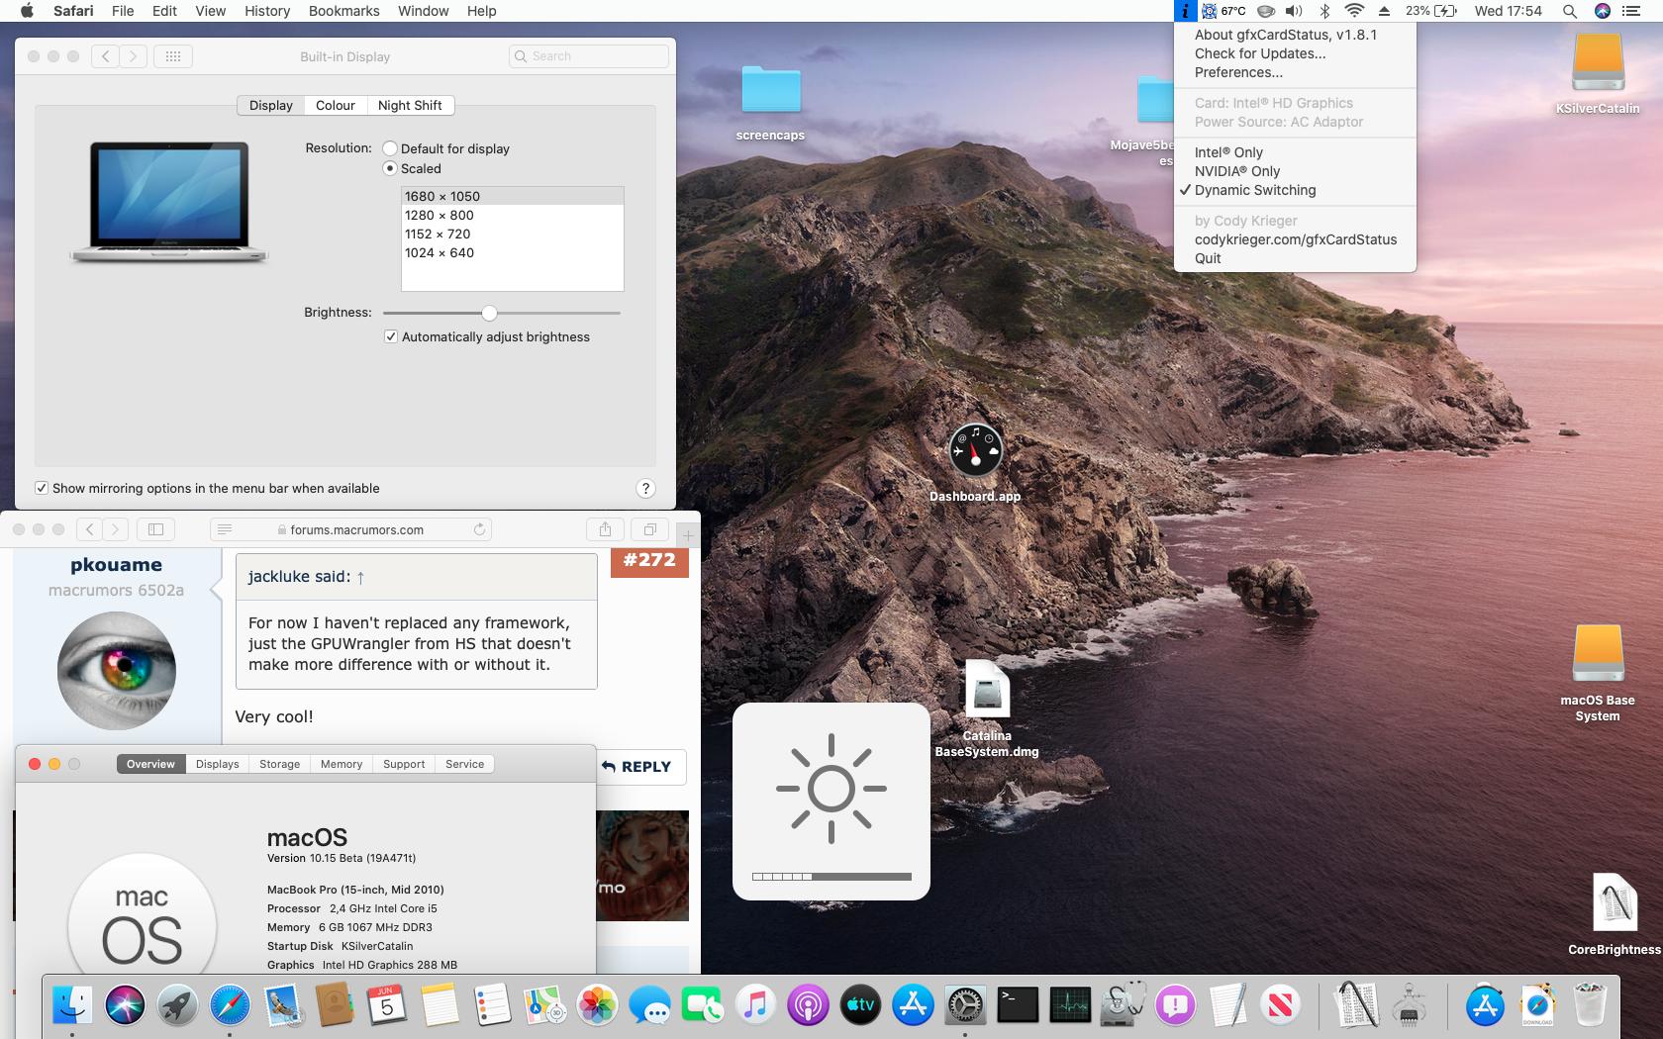This screenshot has width=1663, height=1039.
Task: Open Disk Utility in the Dock
Action: pos(1123,1005)
